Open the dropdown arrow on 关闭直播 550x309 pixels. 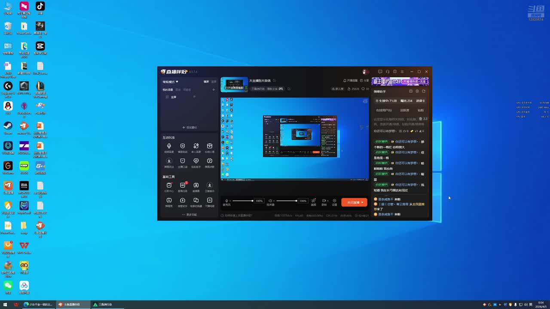click(362, 202)
